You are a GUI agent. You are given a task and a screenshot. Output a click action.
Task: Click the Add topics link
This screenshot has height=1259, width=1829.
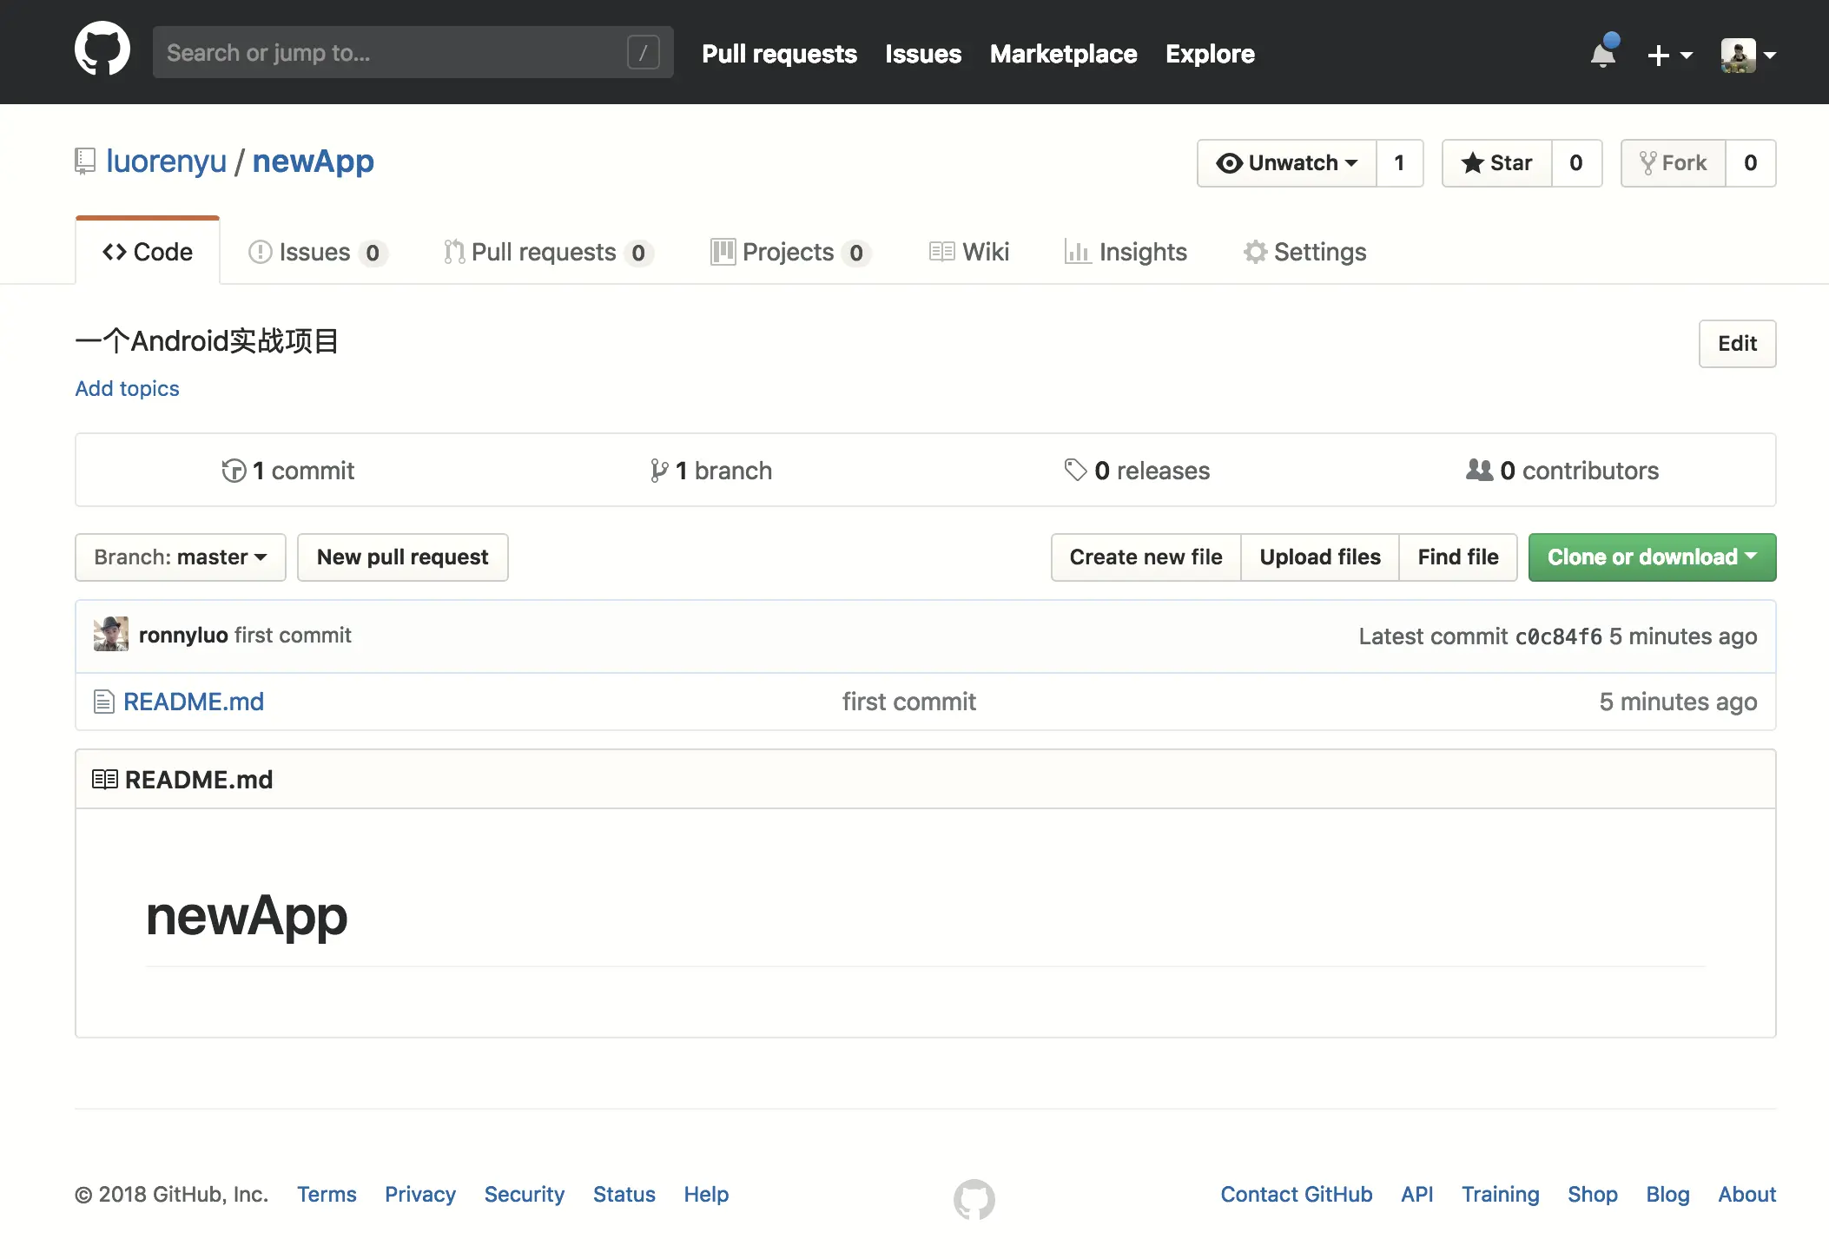click(x=127, y=388)
